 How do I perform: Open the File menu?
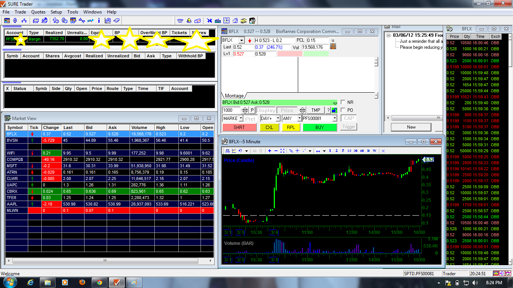click(6, 12)
